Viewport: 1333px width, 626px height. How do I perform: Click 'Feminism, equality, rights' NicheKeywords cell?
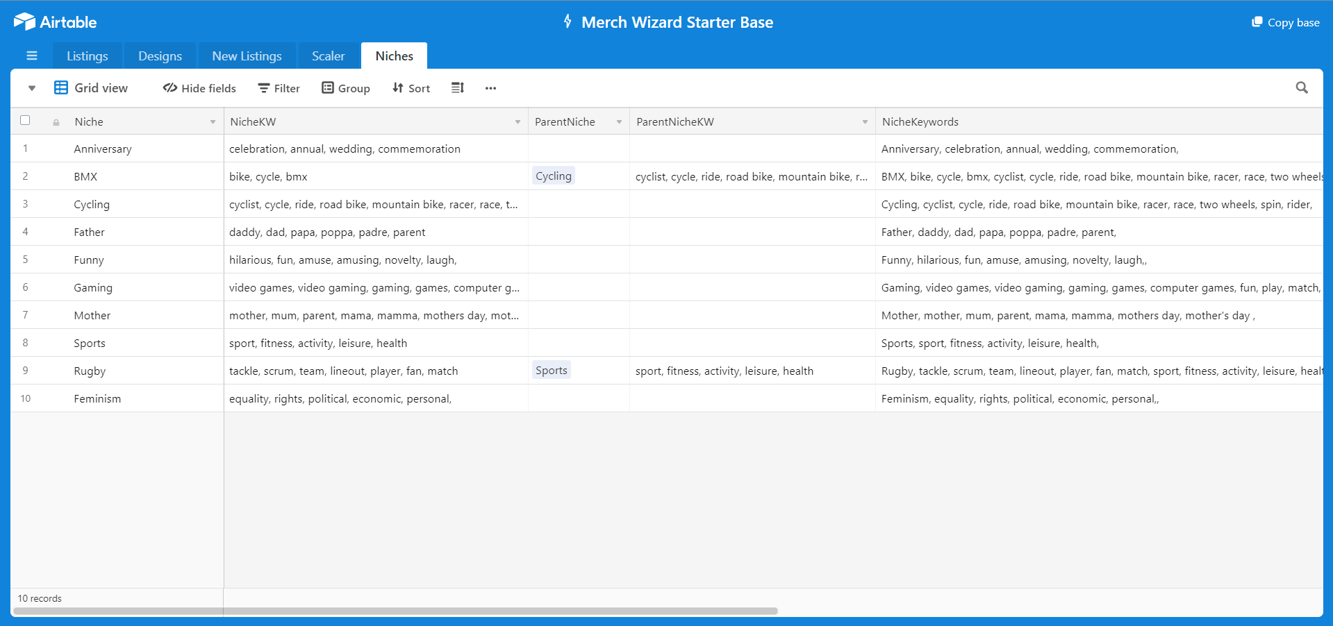(x=1099, y=398)
